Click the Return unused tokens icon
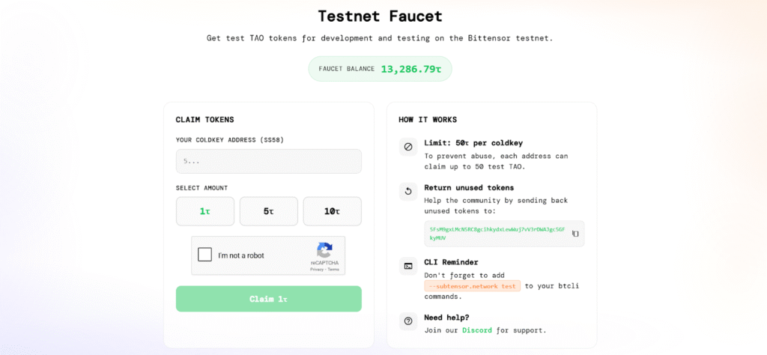The image size is (767, 355). pyautogui.click(x=408, y=191)
